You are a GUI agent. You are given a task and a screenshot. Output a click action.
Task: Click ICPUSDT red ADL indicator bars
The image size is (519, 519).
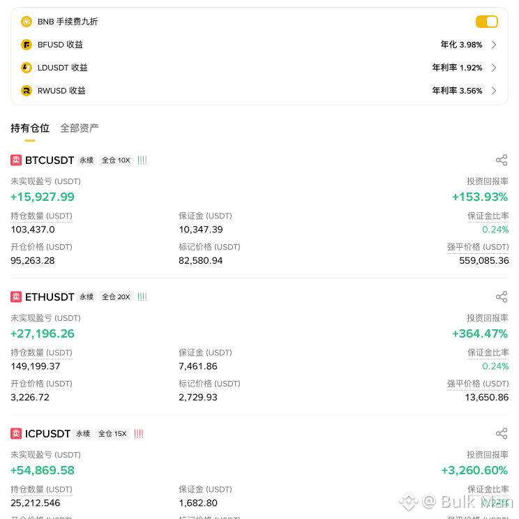[x=139, y=434]
